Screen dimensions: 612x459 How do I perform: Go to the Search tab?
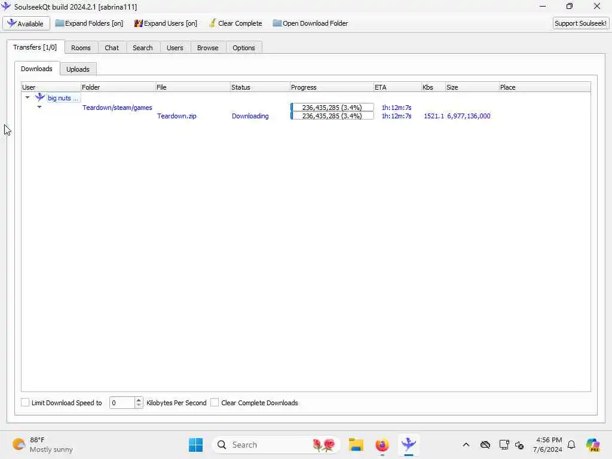tap(142, 48)
